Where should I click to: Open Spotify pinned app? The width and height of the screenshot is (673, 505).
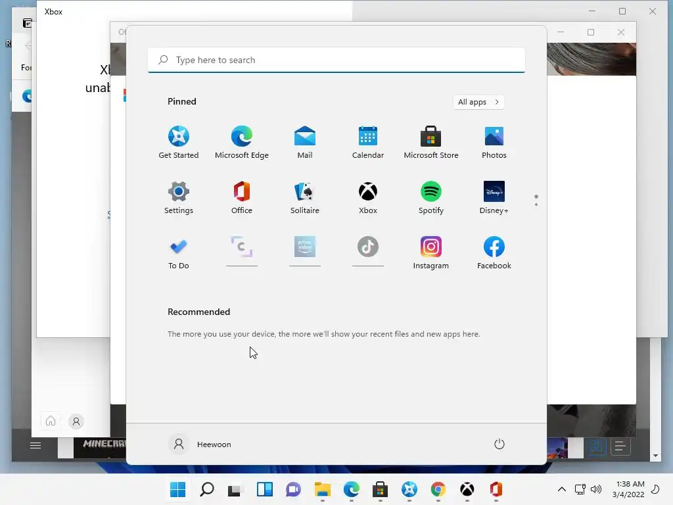point(431,197)
